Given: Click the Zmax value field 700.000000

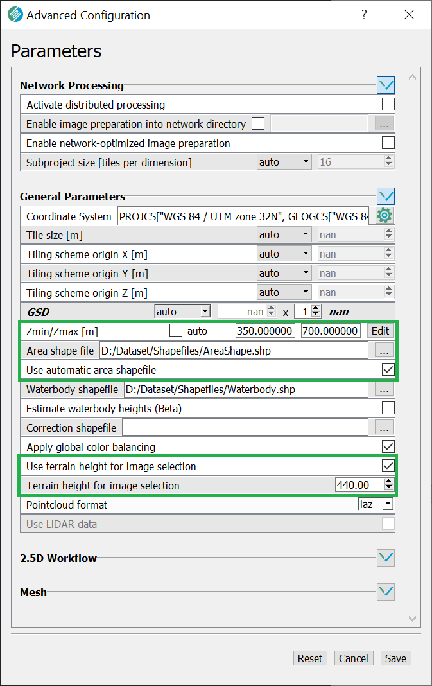Looking at the screenshot, I should point(331,331).
